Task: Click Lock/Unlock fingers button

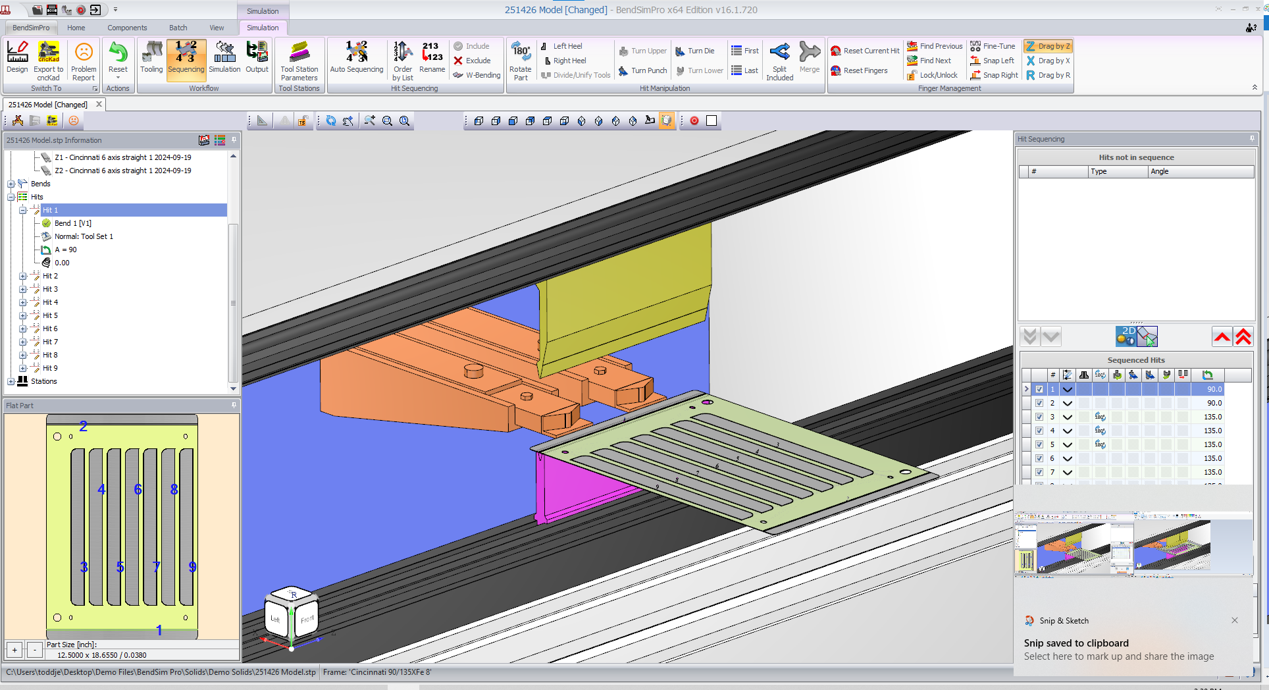Action: pos(932,75)
